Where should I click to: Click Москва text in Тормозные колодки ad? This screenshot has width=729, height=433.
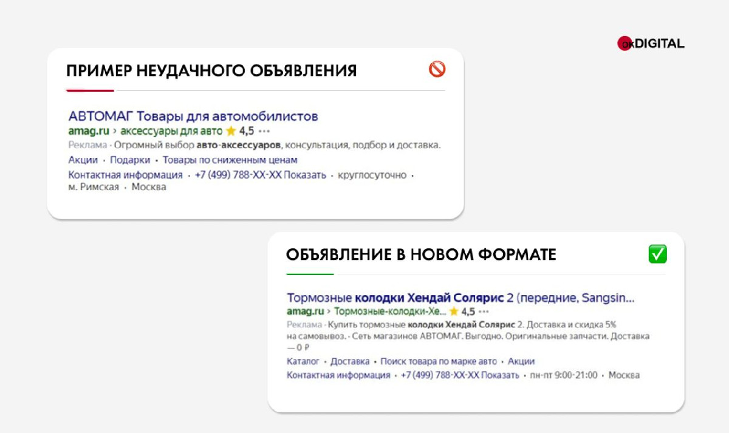(624, 375)
